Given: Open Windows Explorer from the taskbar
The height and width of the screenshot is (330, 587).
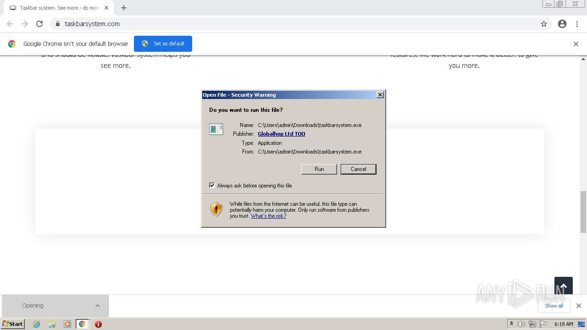Looking at the screenshot, I should pyautogui.click(x=52, y=324).
